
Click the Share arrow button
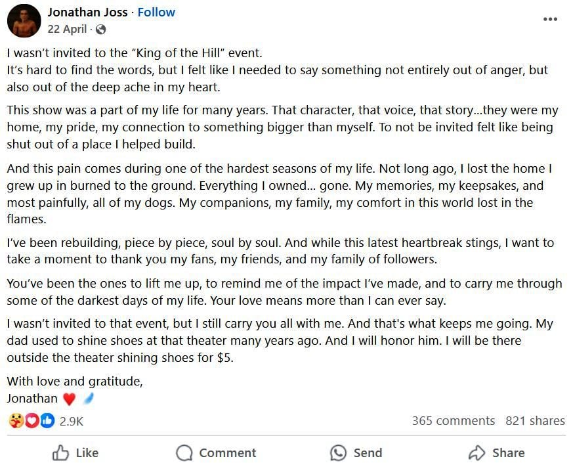496,452
